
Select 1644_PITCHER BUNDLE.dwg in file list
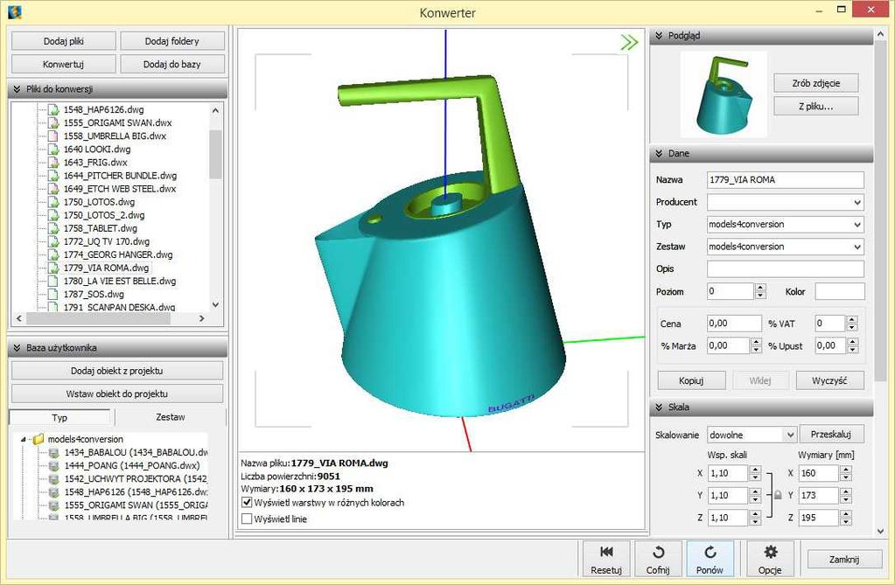tap(120, 175)
